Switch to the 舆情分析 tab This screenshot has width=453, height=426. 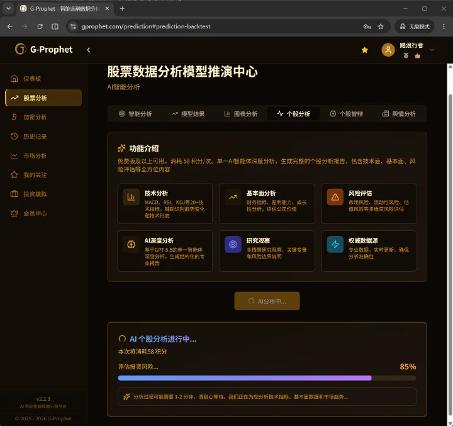pyautogui.click(x=399, y=114)
